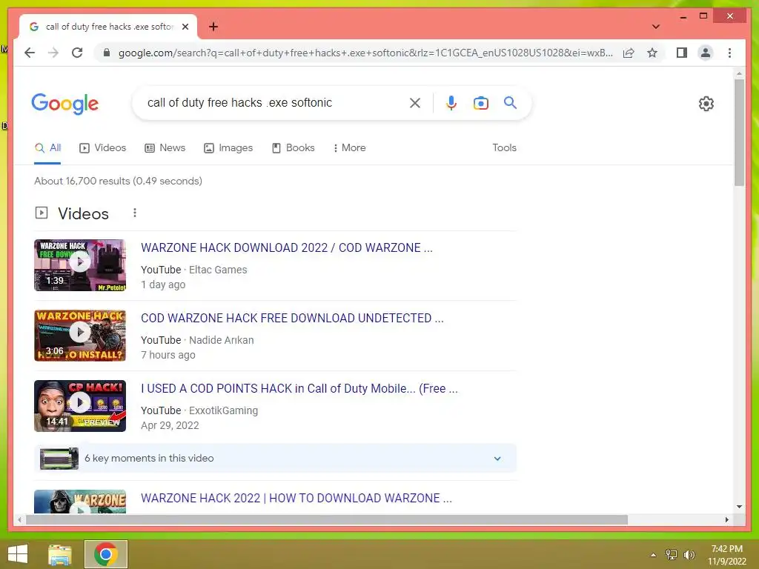Open File Explorer from taskbar
This screenshot has width=759, height=569.
[x=60, y=554]
